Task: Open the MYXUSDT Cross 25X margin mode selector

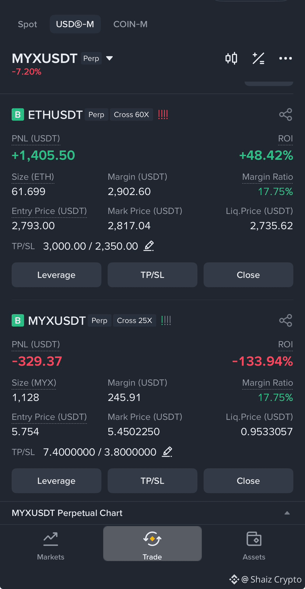Action: [134, 320]
